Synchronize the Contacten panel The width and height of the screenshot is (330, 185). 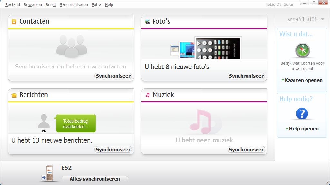click(x=113, y=76)
